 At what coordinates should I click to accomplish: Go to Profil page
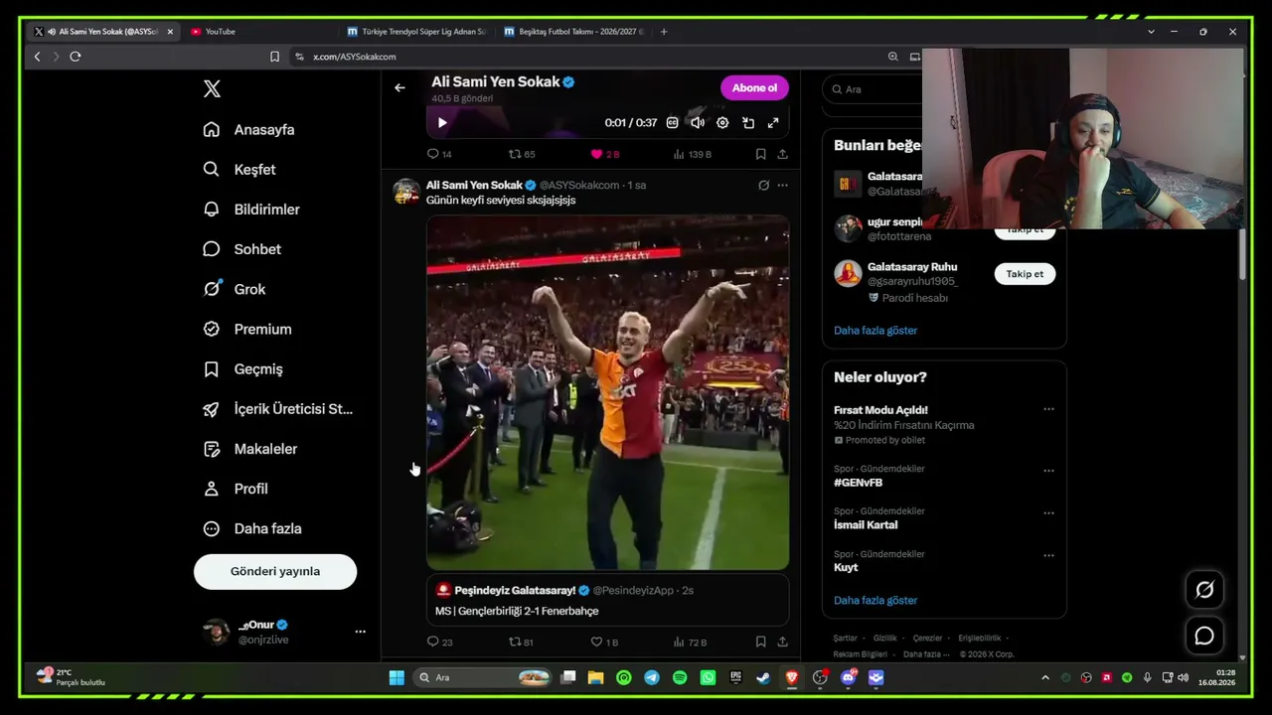click(x=236, y=489)
